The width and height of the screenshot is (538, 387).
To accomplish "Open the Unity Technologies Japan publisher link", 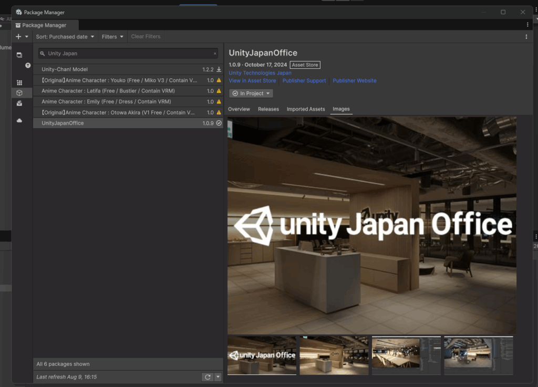I will [260, 72].
